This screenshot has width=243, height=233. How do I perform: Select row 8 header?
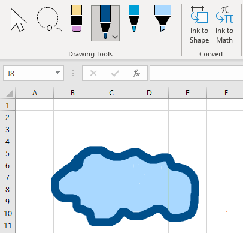[x=8, y=189]
